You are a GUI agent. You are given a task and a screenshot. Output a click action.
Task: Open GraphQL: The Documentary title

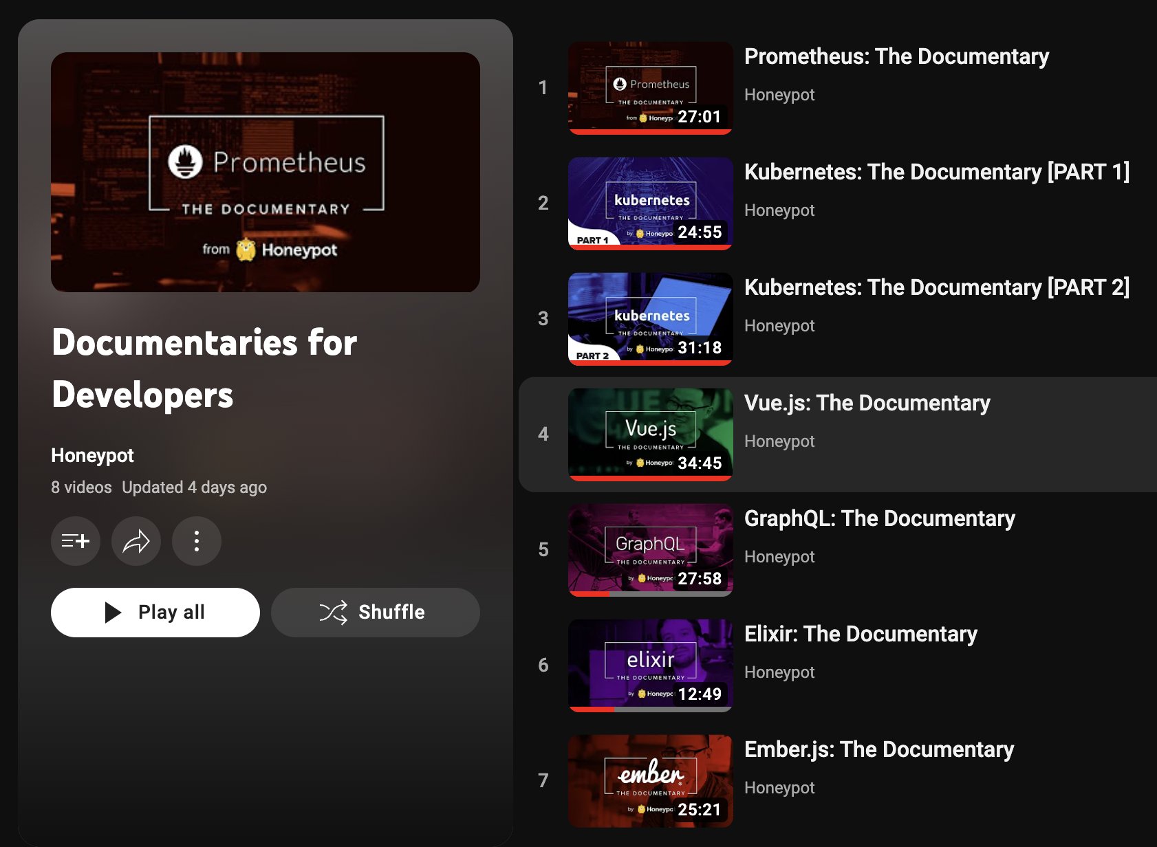tap(880, 518)
